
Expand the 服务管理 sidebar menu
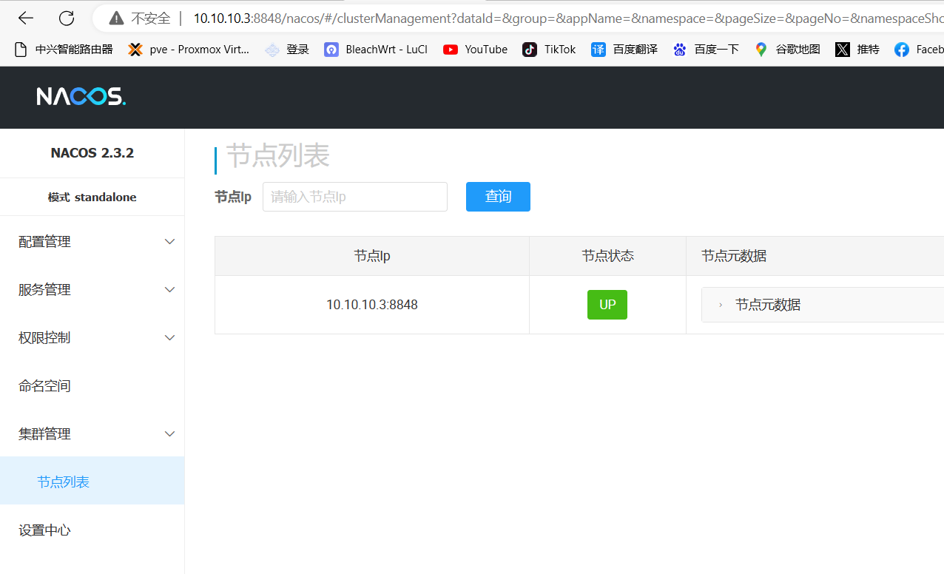tap(92, 290)
